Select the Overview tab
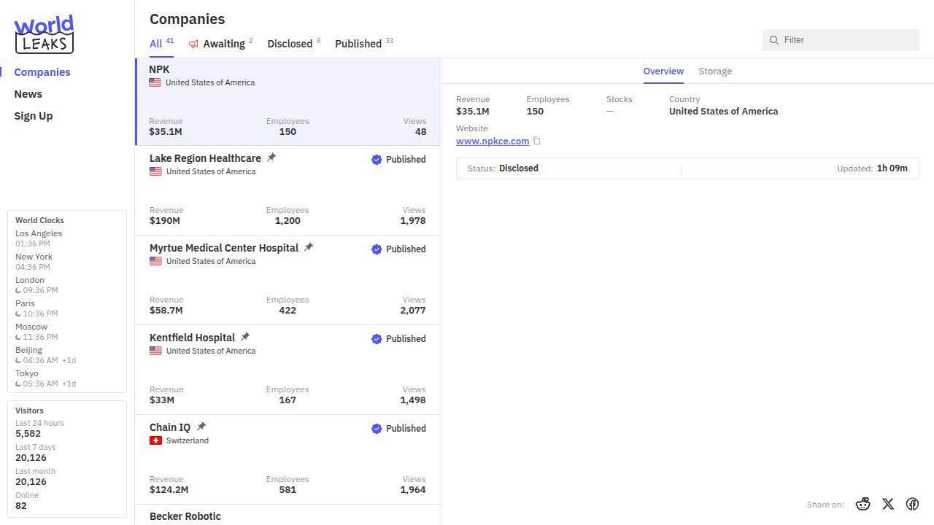 coord(663,71)
